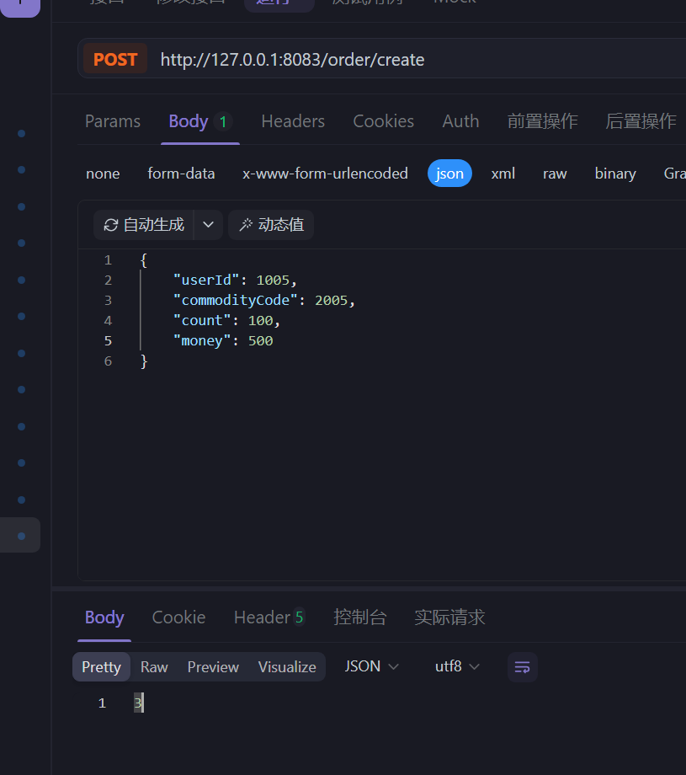Select the xml body type
The height and width of the screenshot is (775, 686).
(x=503, y=174)
